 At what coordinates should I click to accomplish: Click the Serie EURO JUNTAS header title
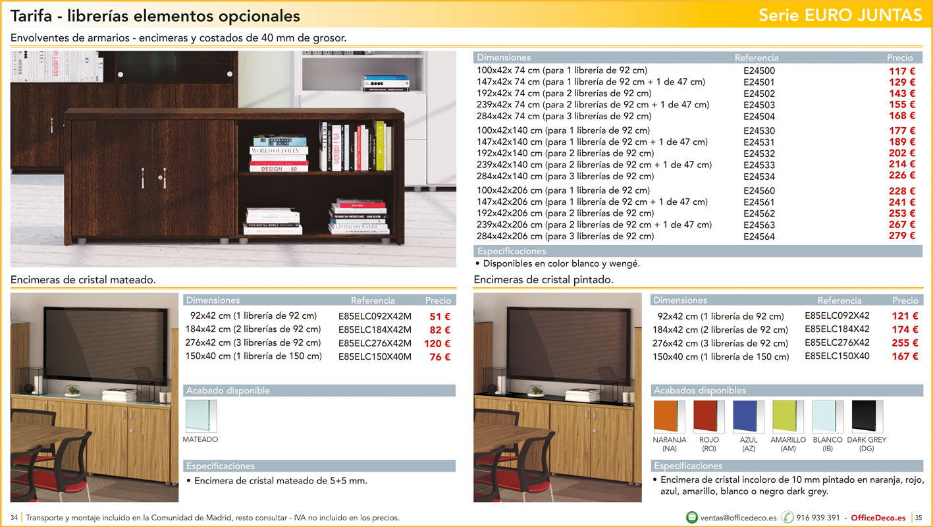click(840, 16)
